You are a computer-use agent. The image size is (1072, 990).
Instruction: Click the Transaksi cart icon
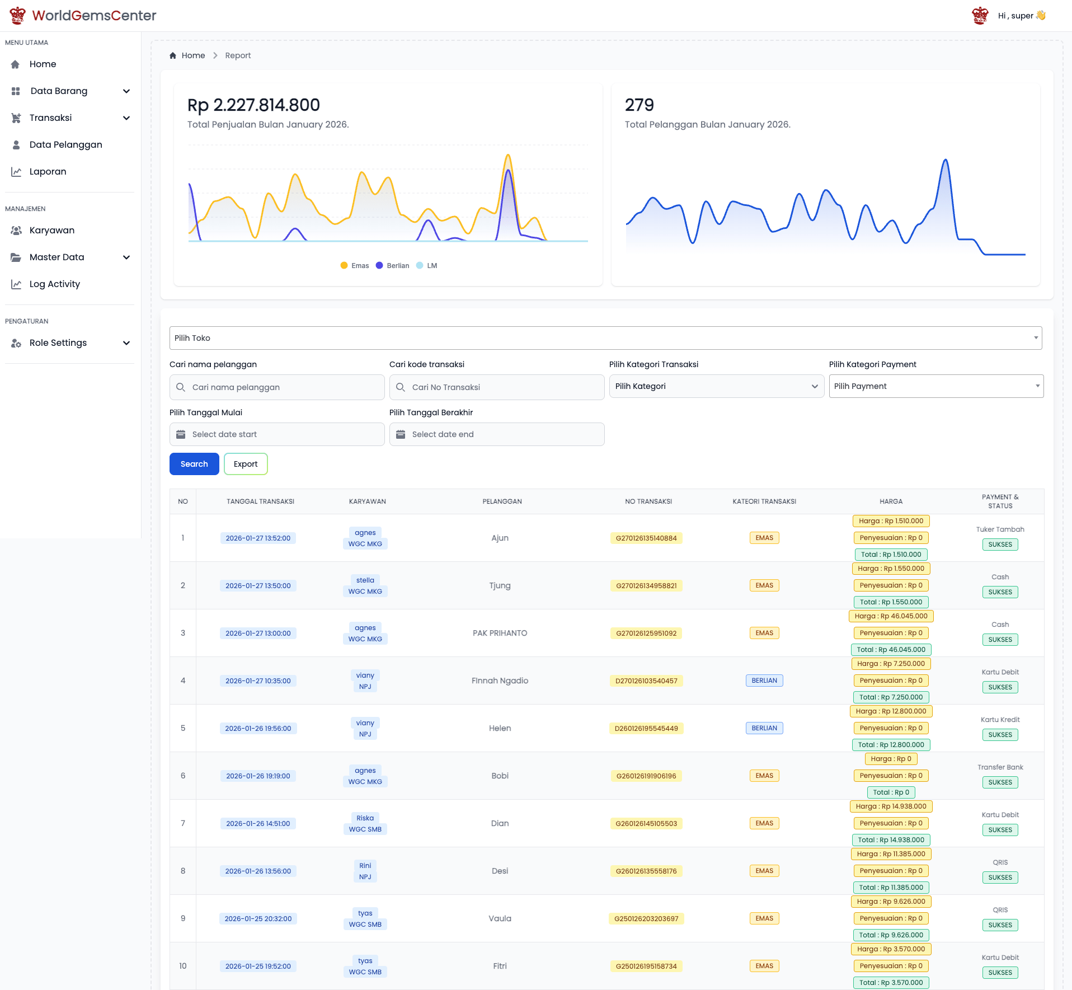tap(16, 118)
